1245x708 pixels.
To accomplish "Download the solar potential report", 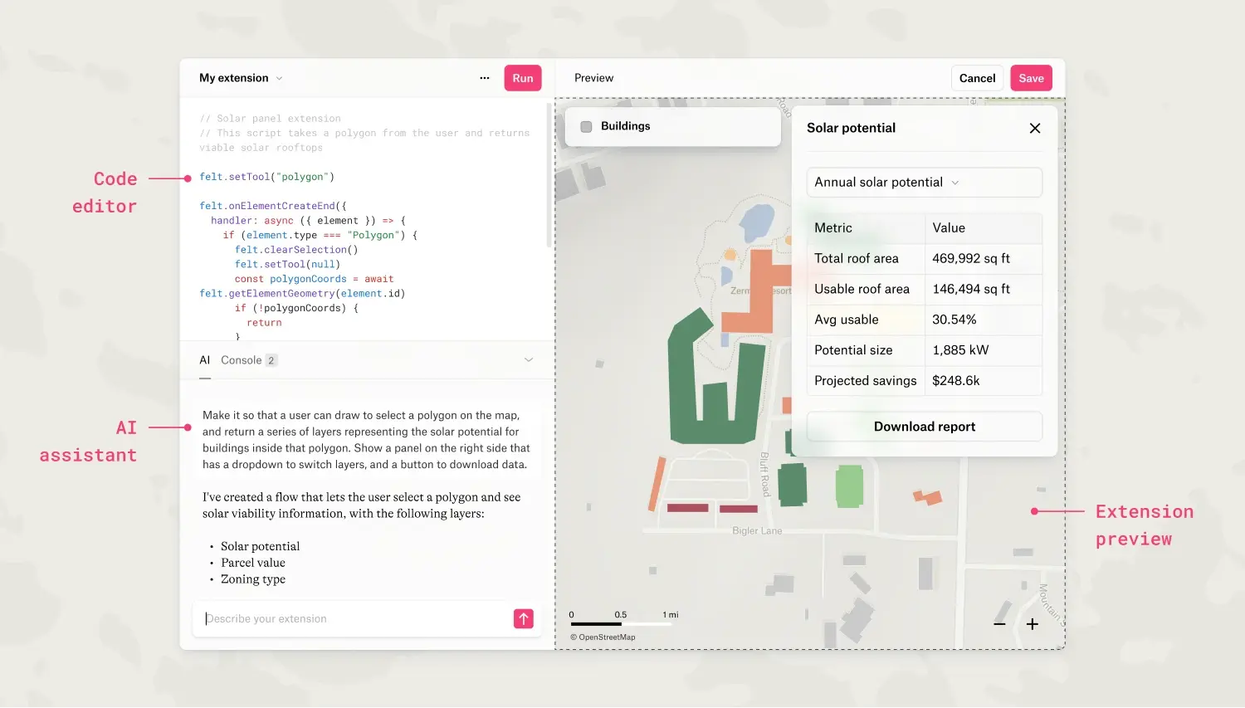I will (924, 427).
